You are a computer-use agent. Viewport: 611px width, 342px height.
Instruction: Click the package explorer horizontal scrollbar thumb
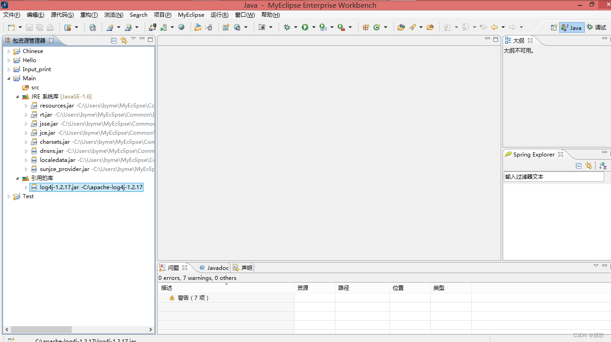click(41, 329)
